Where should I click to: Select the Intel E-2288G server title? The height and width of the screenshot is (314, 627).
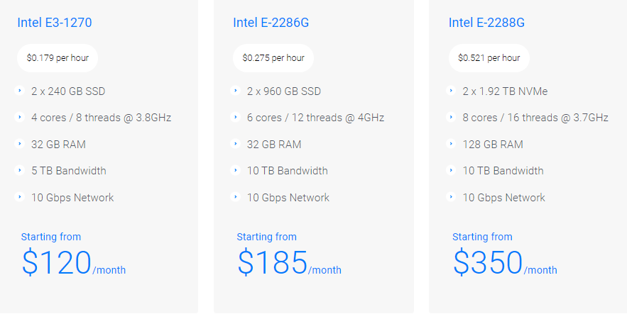pyautogui.click(x=486, y=23)
